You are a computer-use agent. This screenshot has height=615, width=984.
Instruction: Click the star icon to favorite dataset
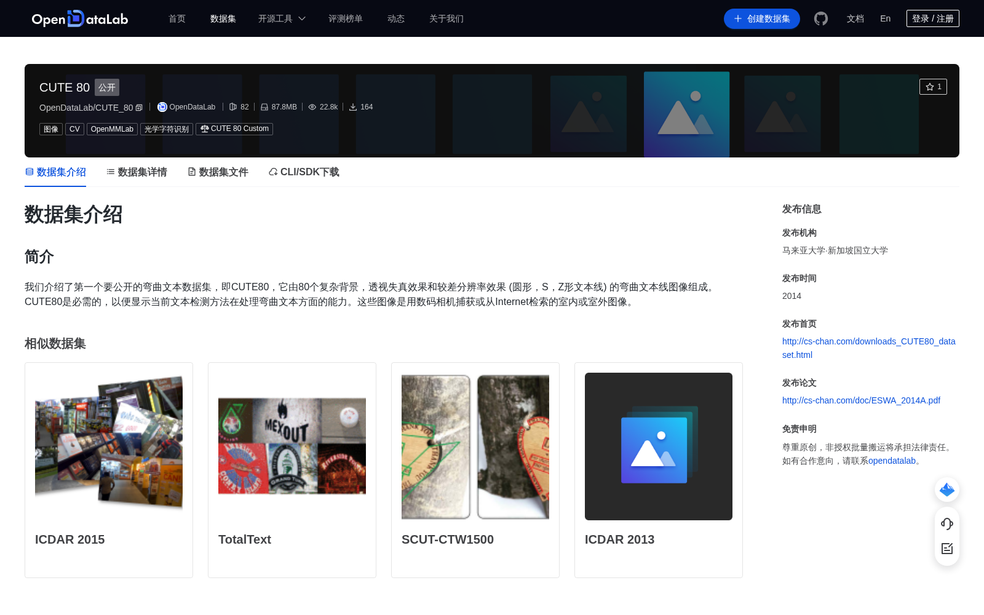tap(929, 87)
